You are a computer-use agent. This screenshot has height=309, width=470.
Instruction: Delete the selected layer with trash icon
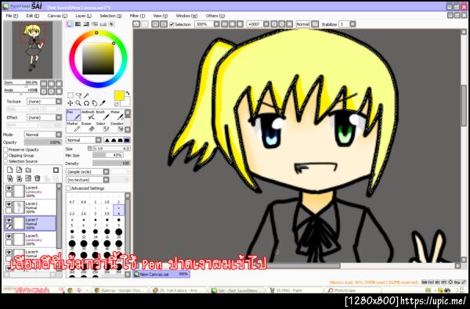(38, 178)
